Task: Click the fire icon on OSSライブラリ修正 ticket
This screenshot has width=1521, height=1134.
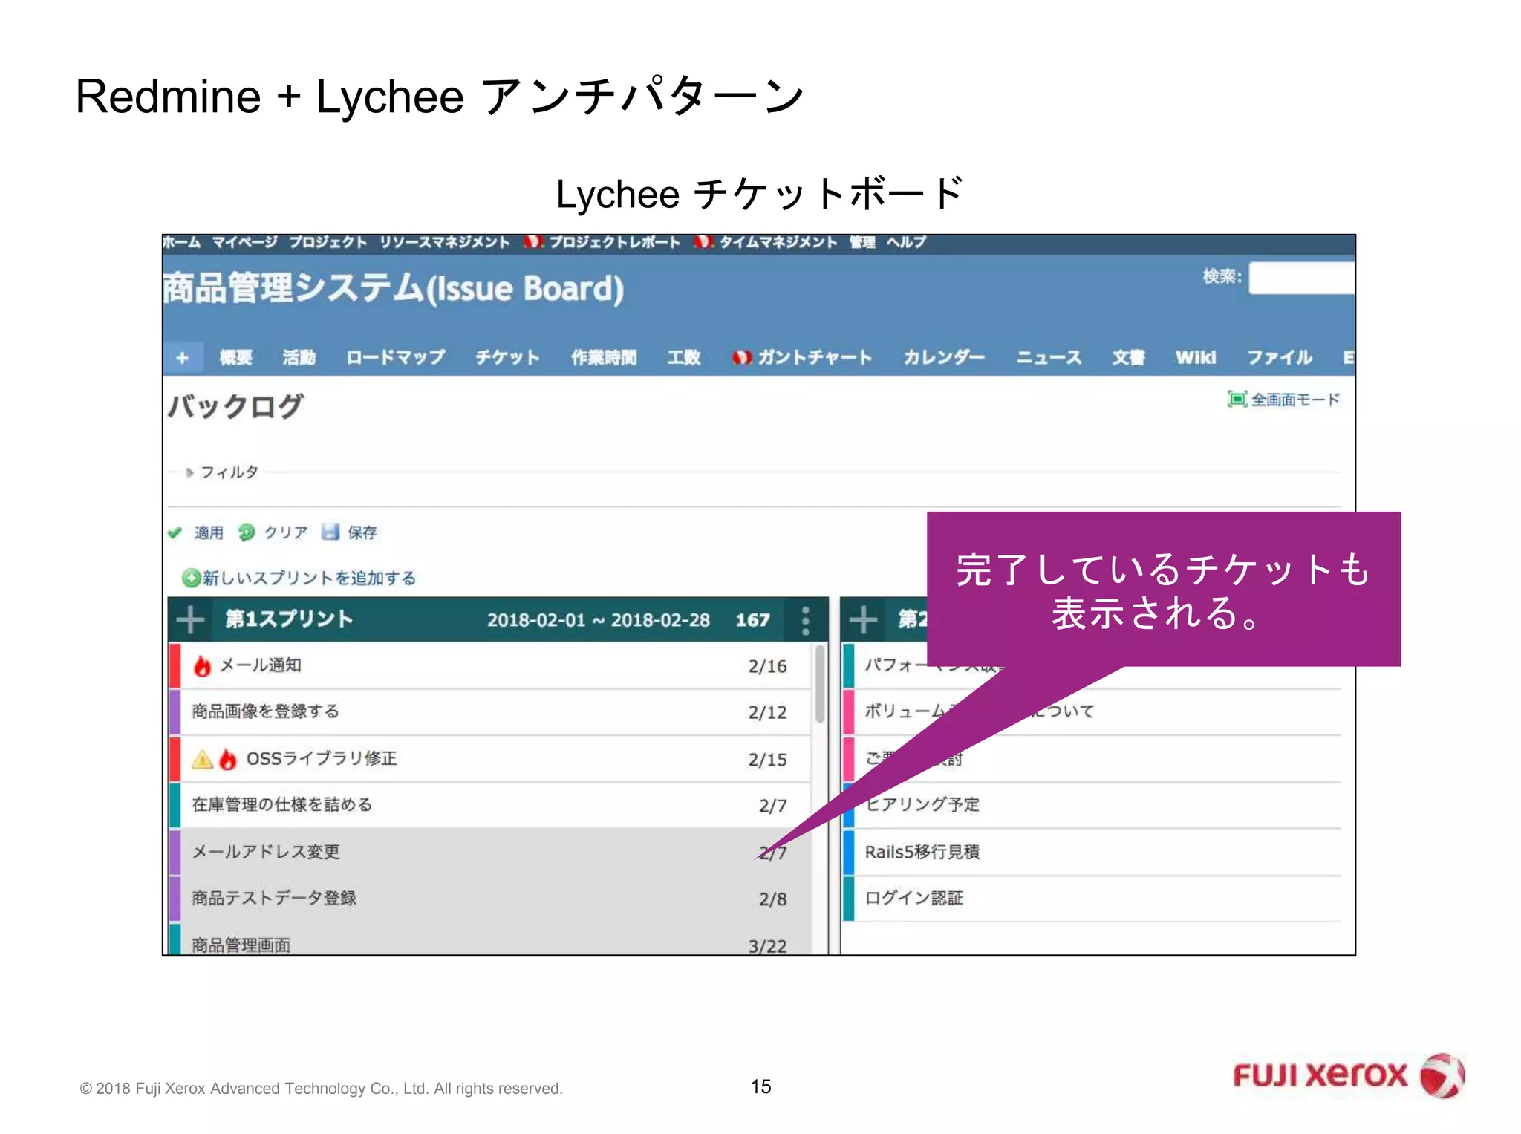Action: tap(228, 758)
